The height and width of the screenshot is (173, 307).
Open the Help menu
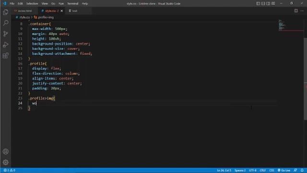tap(85, 3)
